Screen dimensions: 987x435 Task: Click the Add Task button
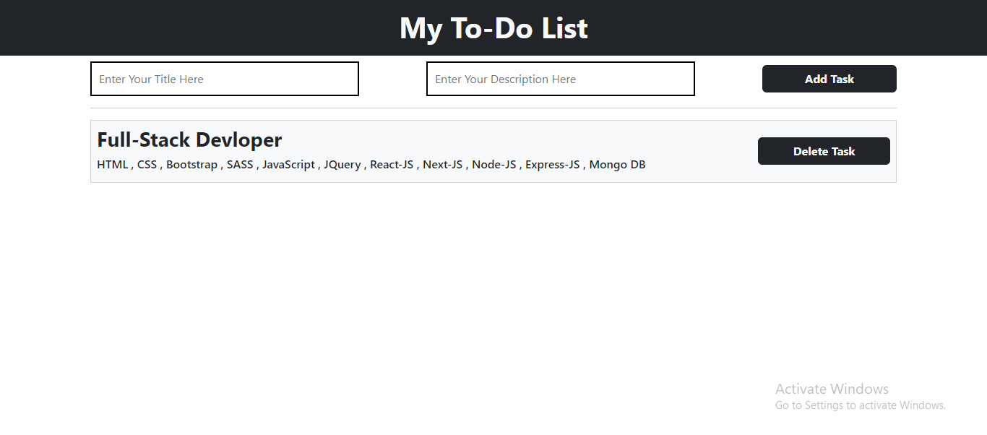coord(829,79)
